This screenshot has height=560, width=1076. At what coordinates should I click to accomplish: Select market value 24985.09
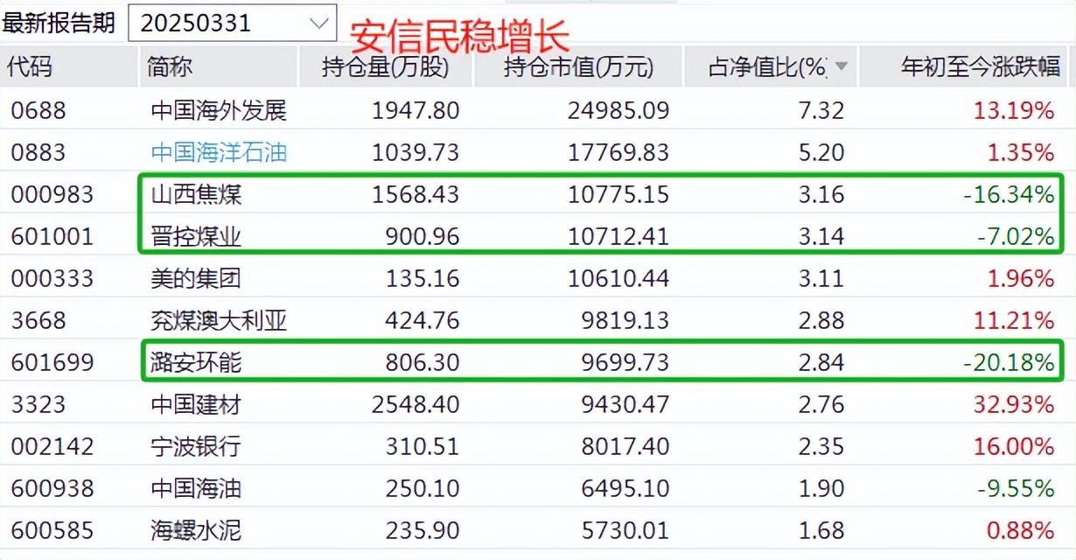[x=618, y=110]
